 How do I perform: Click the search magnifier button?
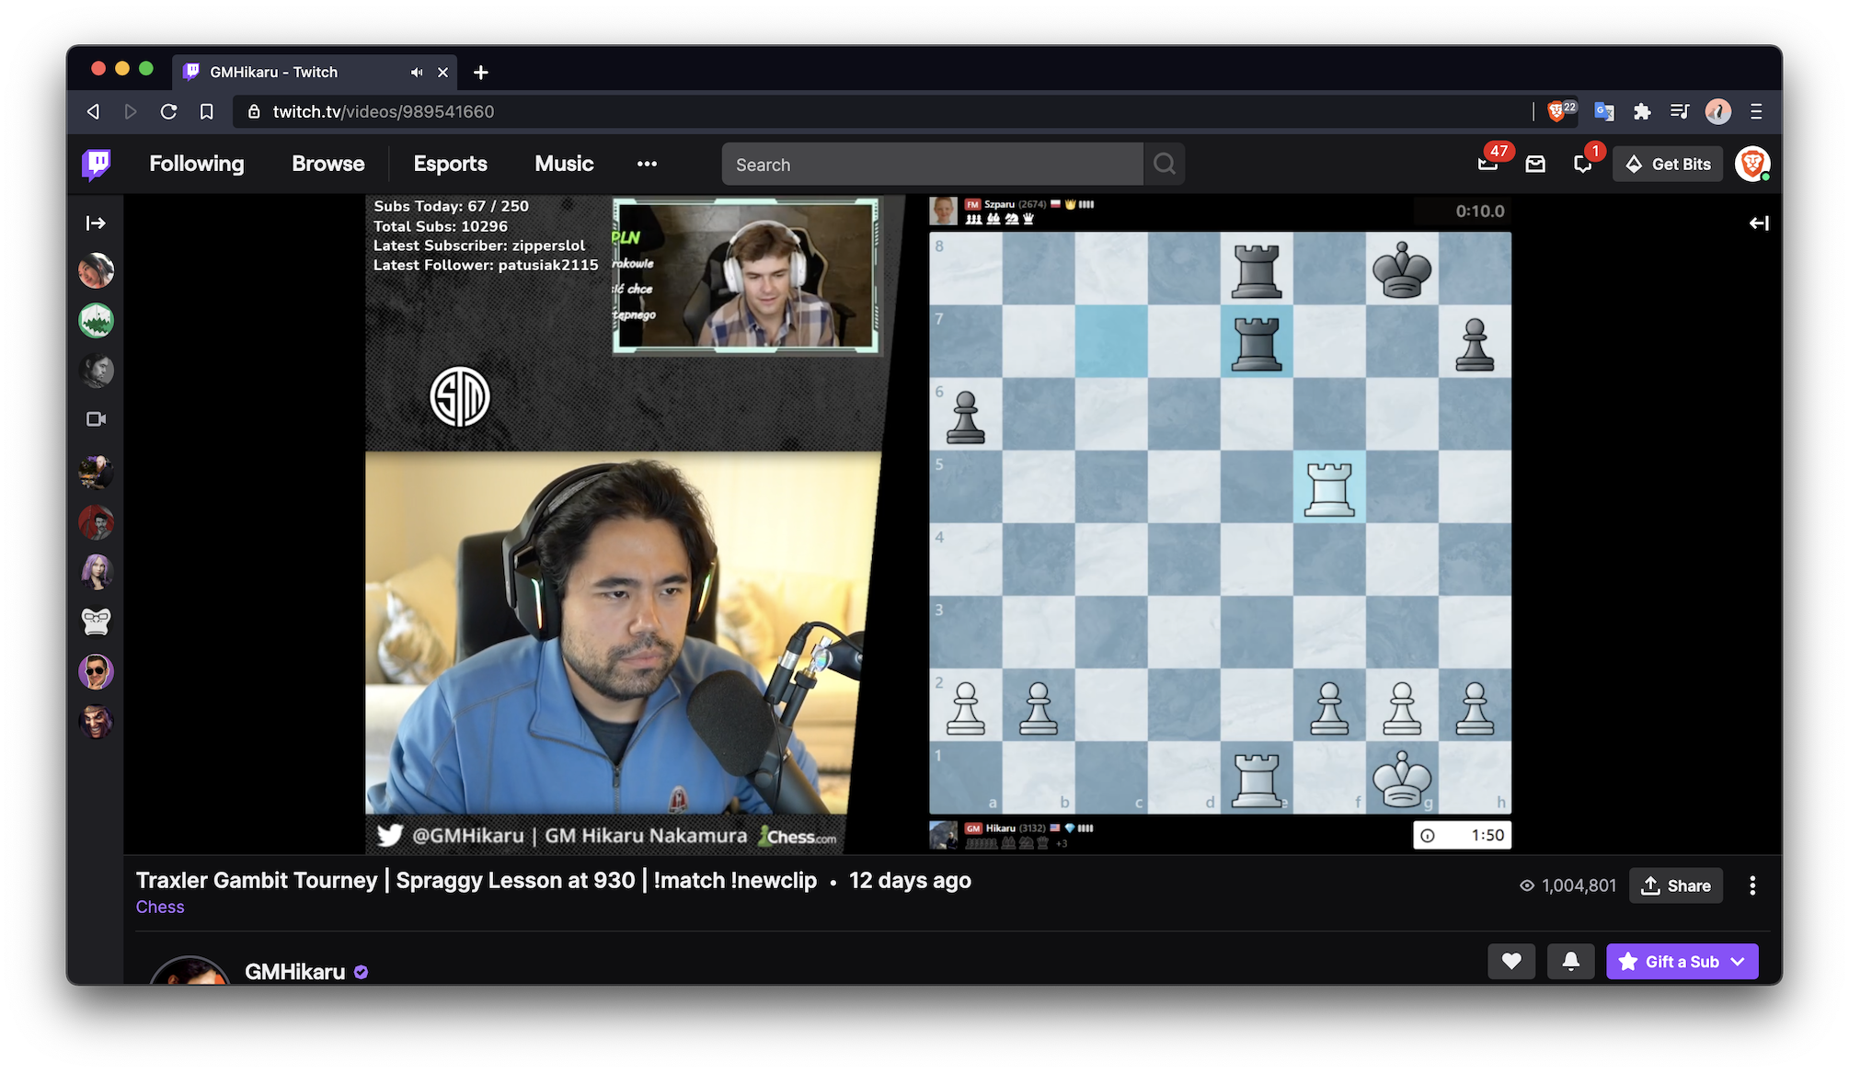pyautogui.click(x=1165, y=165)
